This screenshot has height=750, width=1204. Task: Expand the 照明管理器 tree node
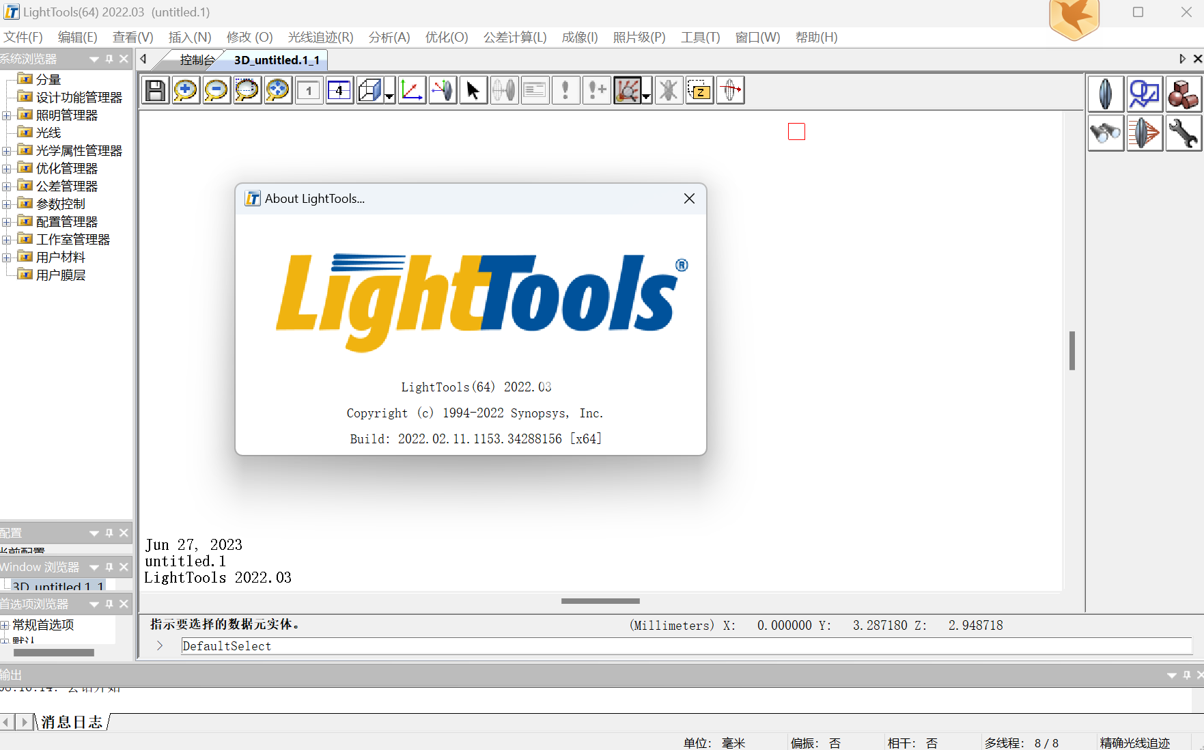[x=6, y=115]
